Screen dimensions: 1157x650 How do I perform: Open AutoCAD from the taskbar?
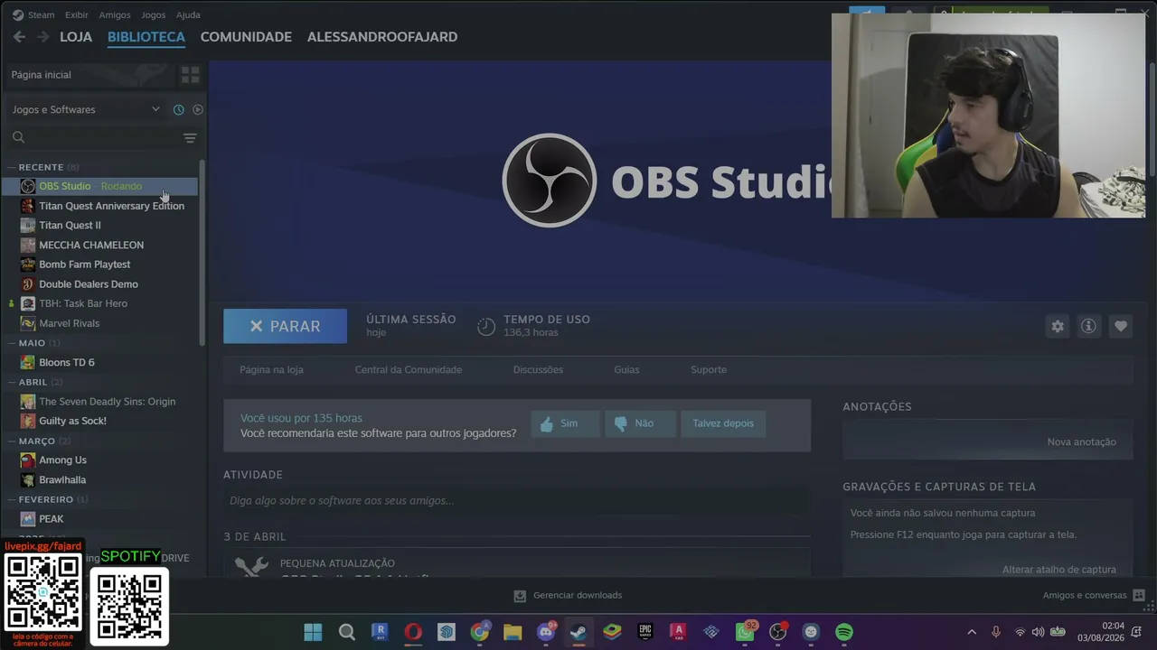coord(678,632)
